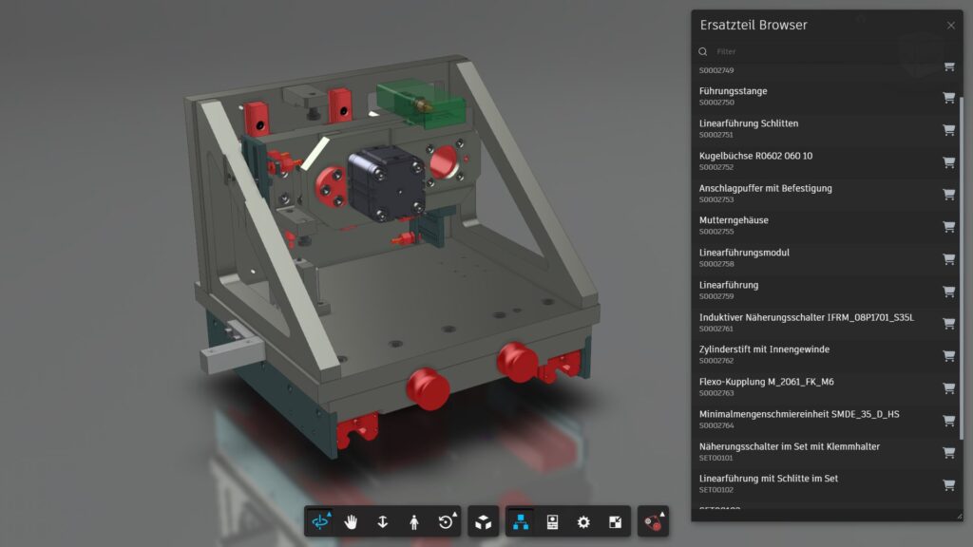Image resolution: width=973 pixels, height=547 pixels.
Task: Open the rotate tool dropdown arrow
Action: [455, 515]
